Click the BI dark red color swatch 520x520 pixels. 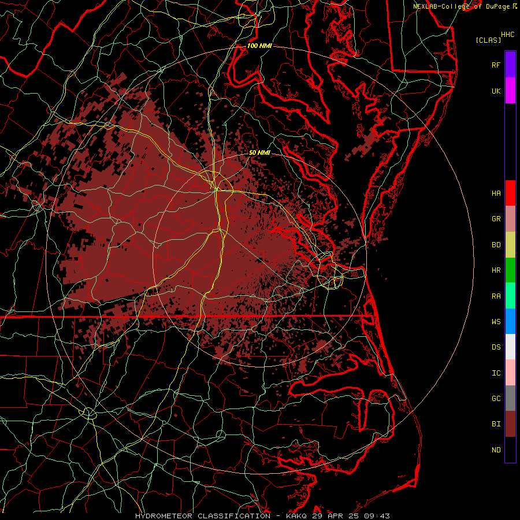[x=510, y=424]
